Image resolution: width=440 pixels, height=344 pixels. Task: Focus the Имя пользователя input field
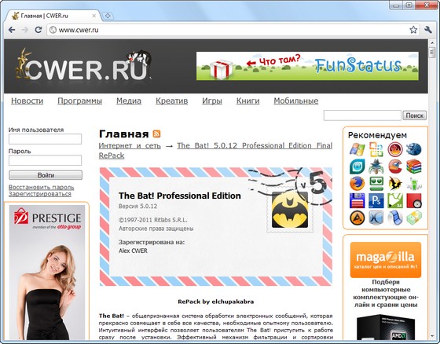[46, 139]
